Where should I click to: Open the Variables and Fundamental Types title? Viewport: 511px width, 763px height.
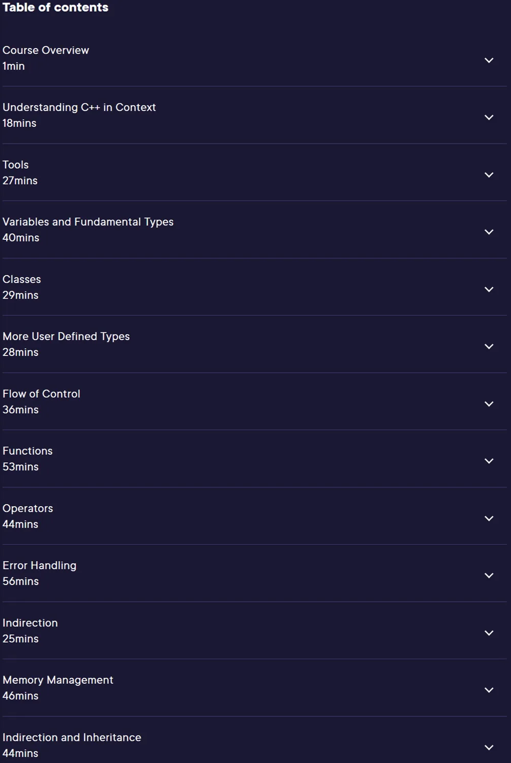pyautogui.click(x=88, y=222)
